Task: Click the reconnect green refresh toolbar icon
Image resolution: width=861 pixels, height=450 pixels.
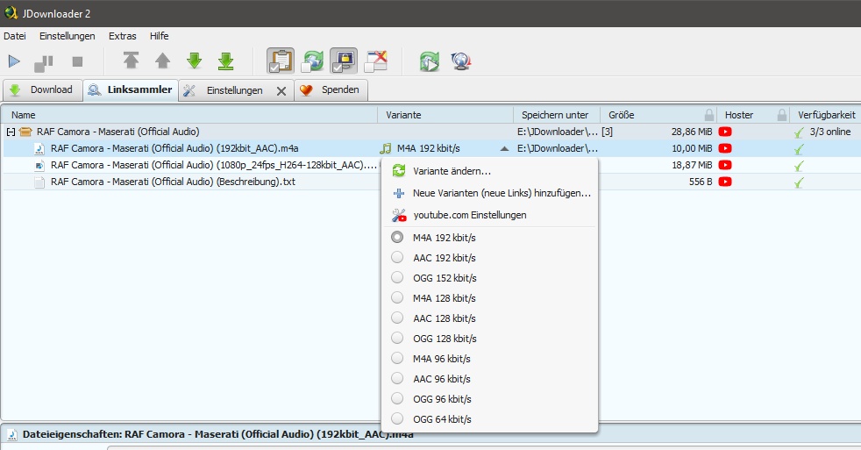Action: [x=430, y=61]
